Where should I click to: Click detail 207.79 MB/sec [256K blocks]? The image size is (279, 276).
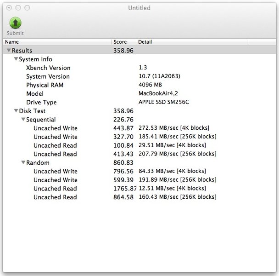[178, 154]
